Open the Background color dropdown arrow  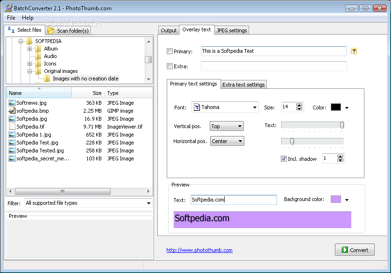click(x=347, y=200)
